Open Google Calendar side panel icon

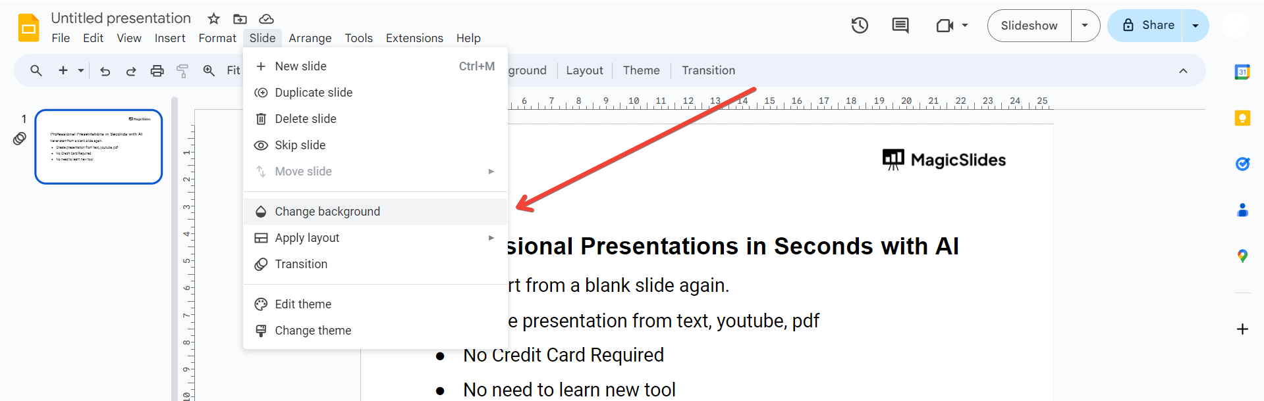(1242, 72)
